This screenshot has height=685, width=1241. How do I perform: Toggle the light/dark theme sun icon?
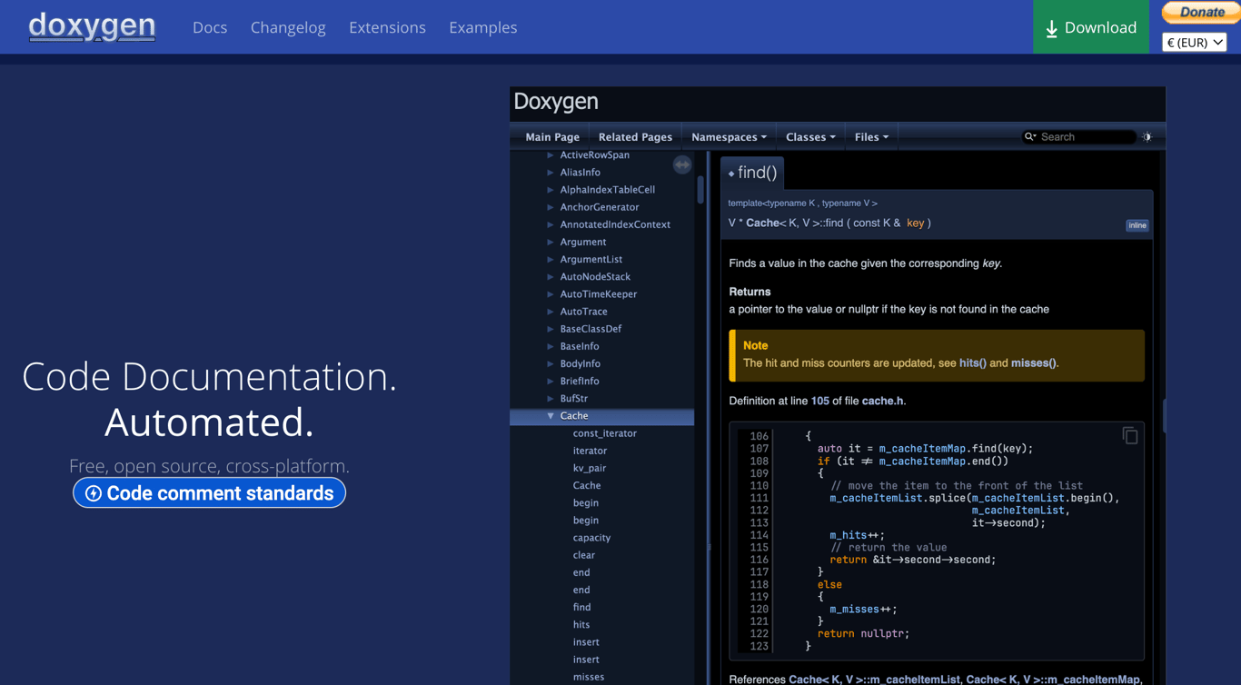[x=1147, y=137]
